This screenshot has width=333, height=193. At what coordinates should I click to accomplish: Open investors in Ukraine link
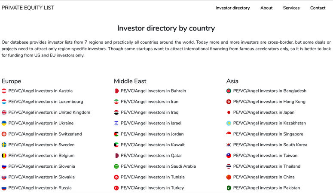(x=41, y=123)
